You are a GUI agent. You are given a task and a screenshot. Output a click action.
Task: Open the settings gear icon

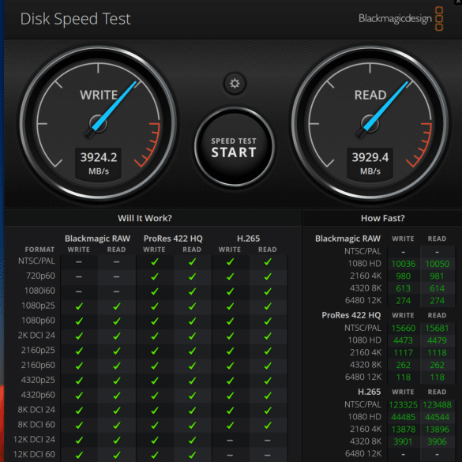[x=235, y=84]
